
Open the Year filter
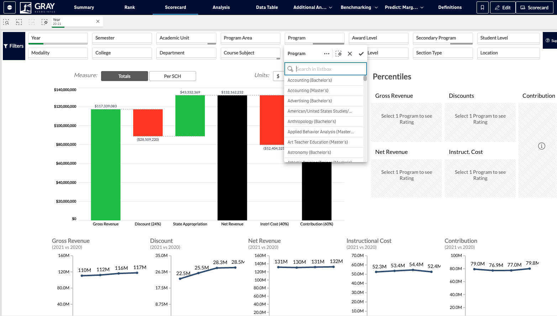[58, 38]
